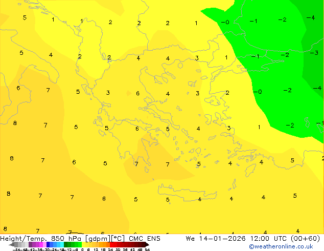The width and height of the screenshot is (324, 251).
Task: Click the '-0' value beside the '-1' in the top row
Action: [x=225, y=22]
